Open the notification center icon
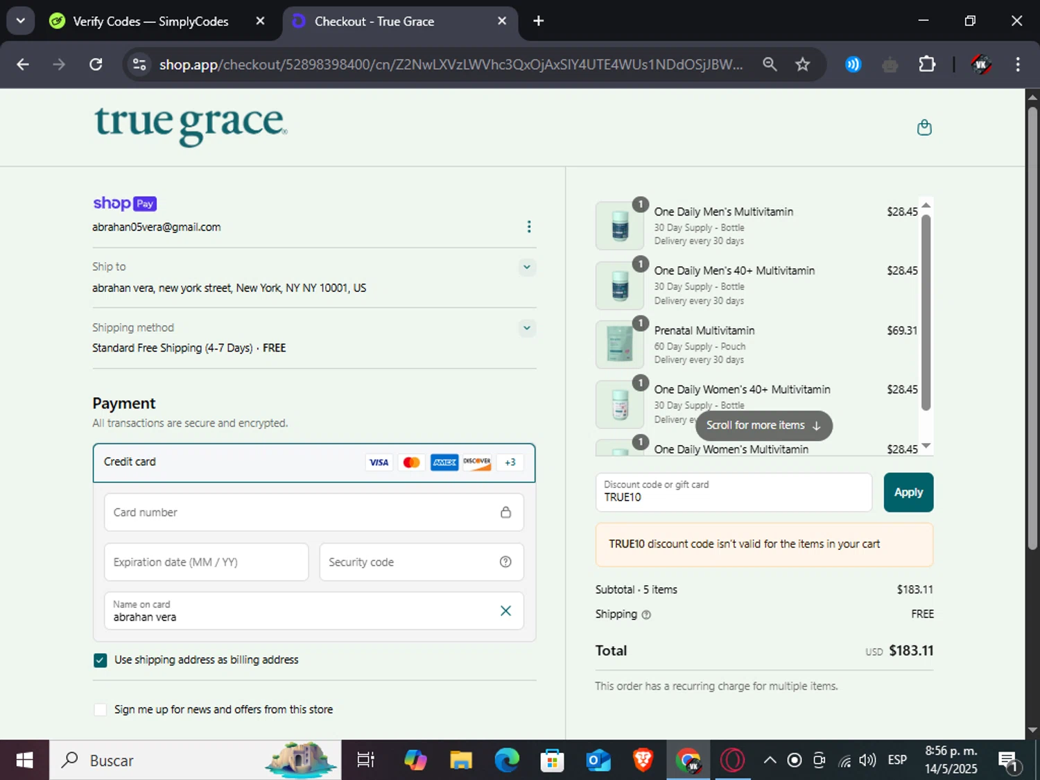Screen dimensions: 1040x780 click(1009, 761)
